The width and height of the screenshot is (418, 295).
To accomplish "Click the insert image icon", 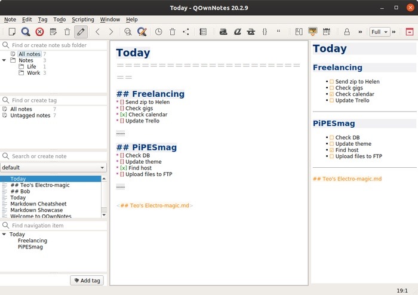I will (313, 32).
